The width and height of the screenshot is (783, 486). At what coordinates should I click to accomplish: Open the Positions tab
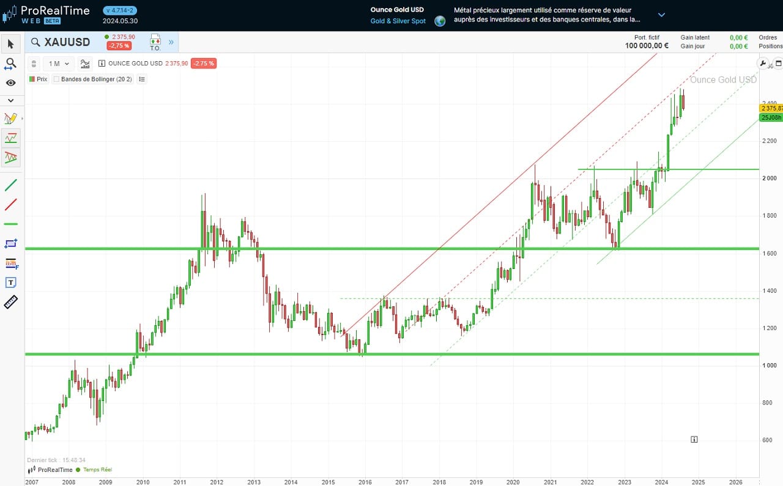click(770, 46)
